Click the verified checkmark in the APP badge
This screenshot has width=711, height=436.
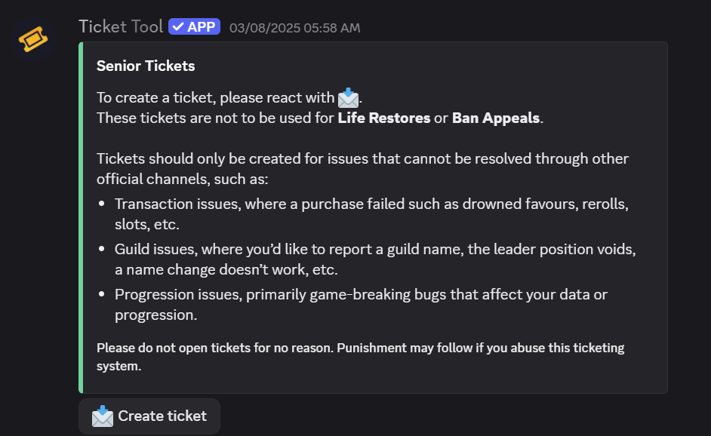pos(178,26)
